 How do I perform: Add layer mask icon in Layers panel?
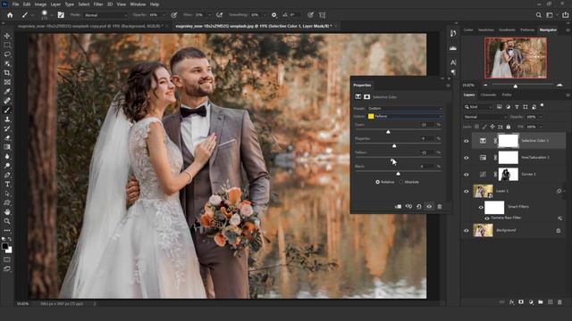click(521, 302)
